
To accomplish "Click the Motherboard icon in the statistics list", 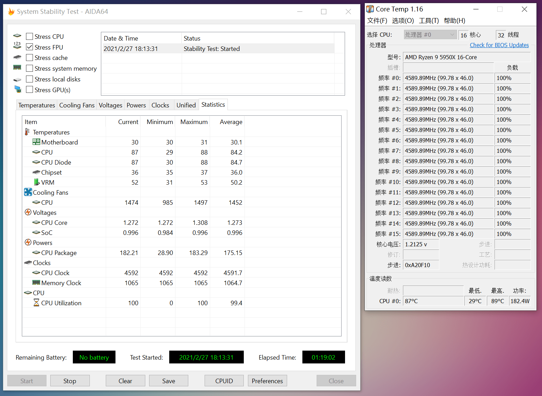I will pos(36,142).
